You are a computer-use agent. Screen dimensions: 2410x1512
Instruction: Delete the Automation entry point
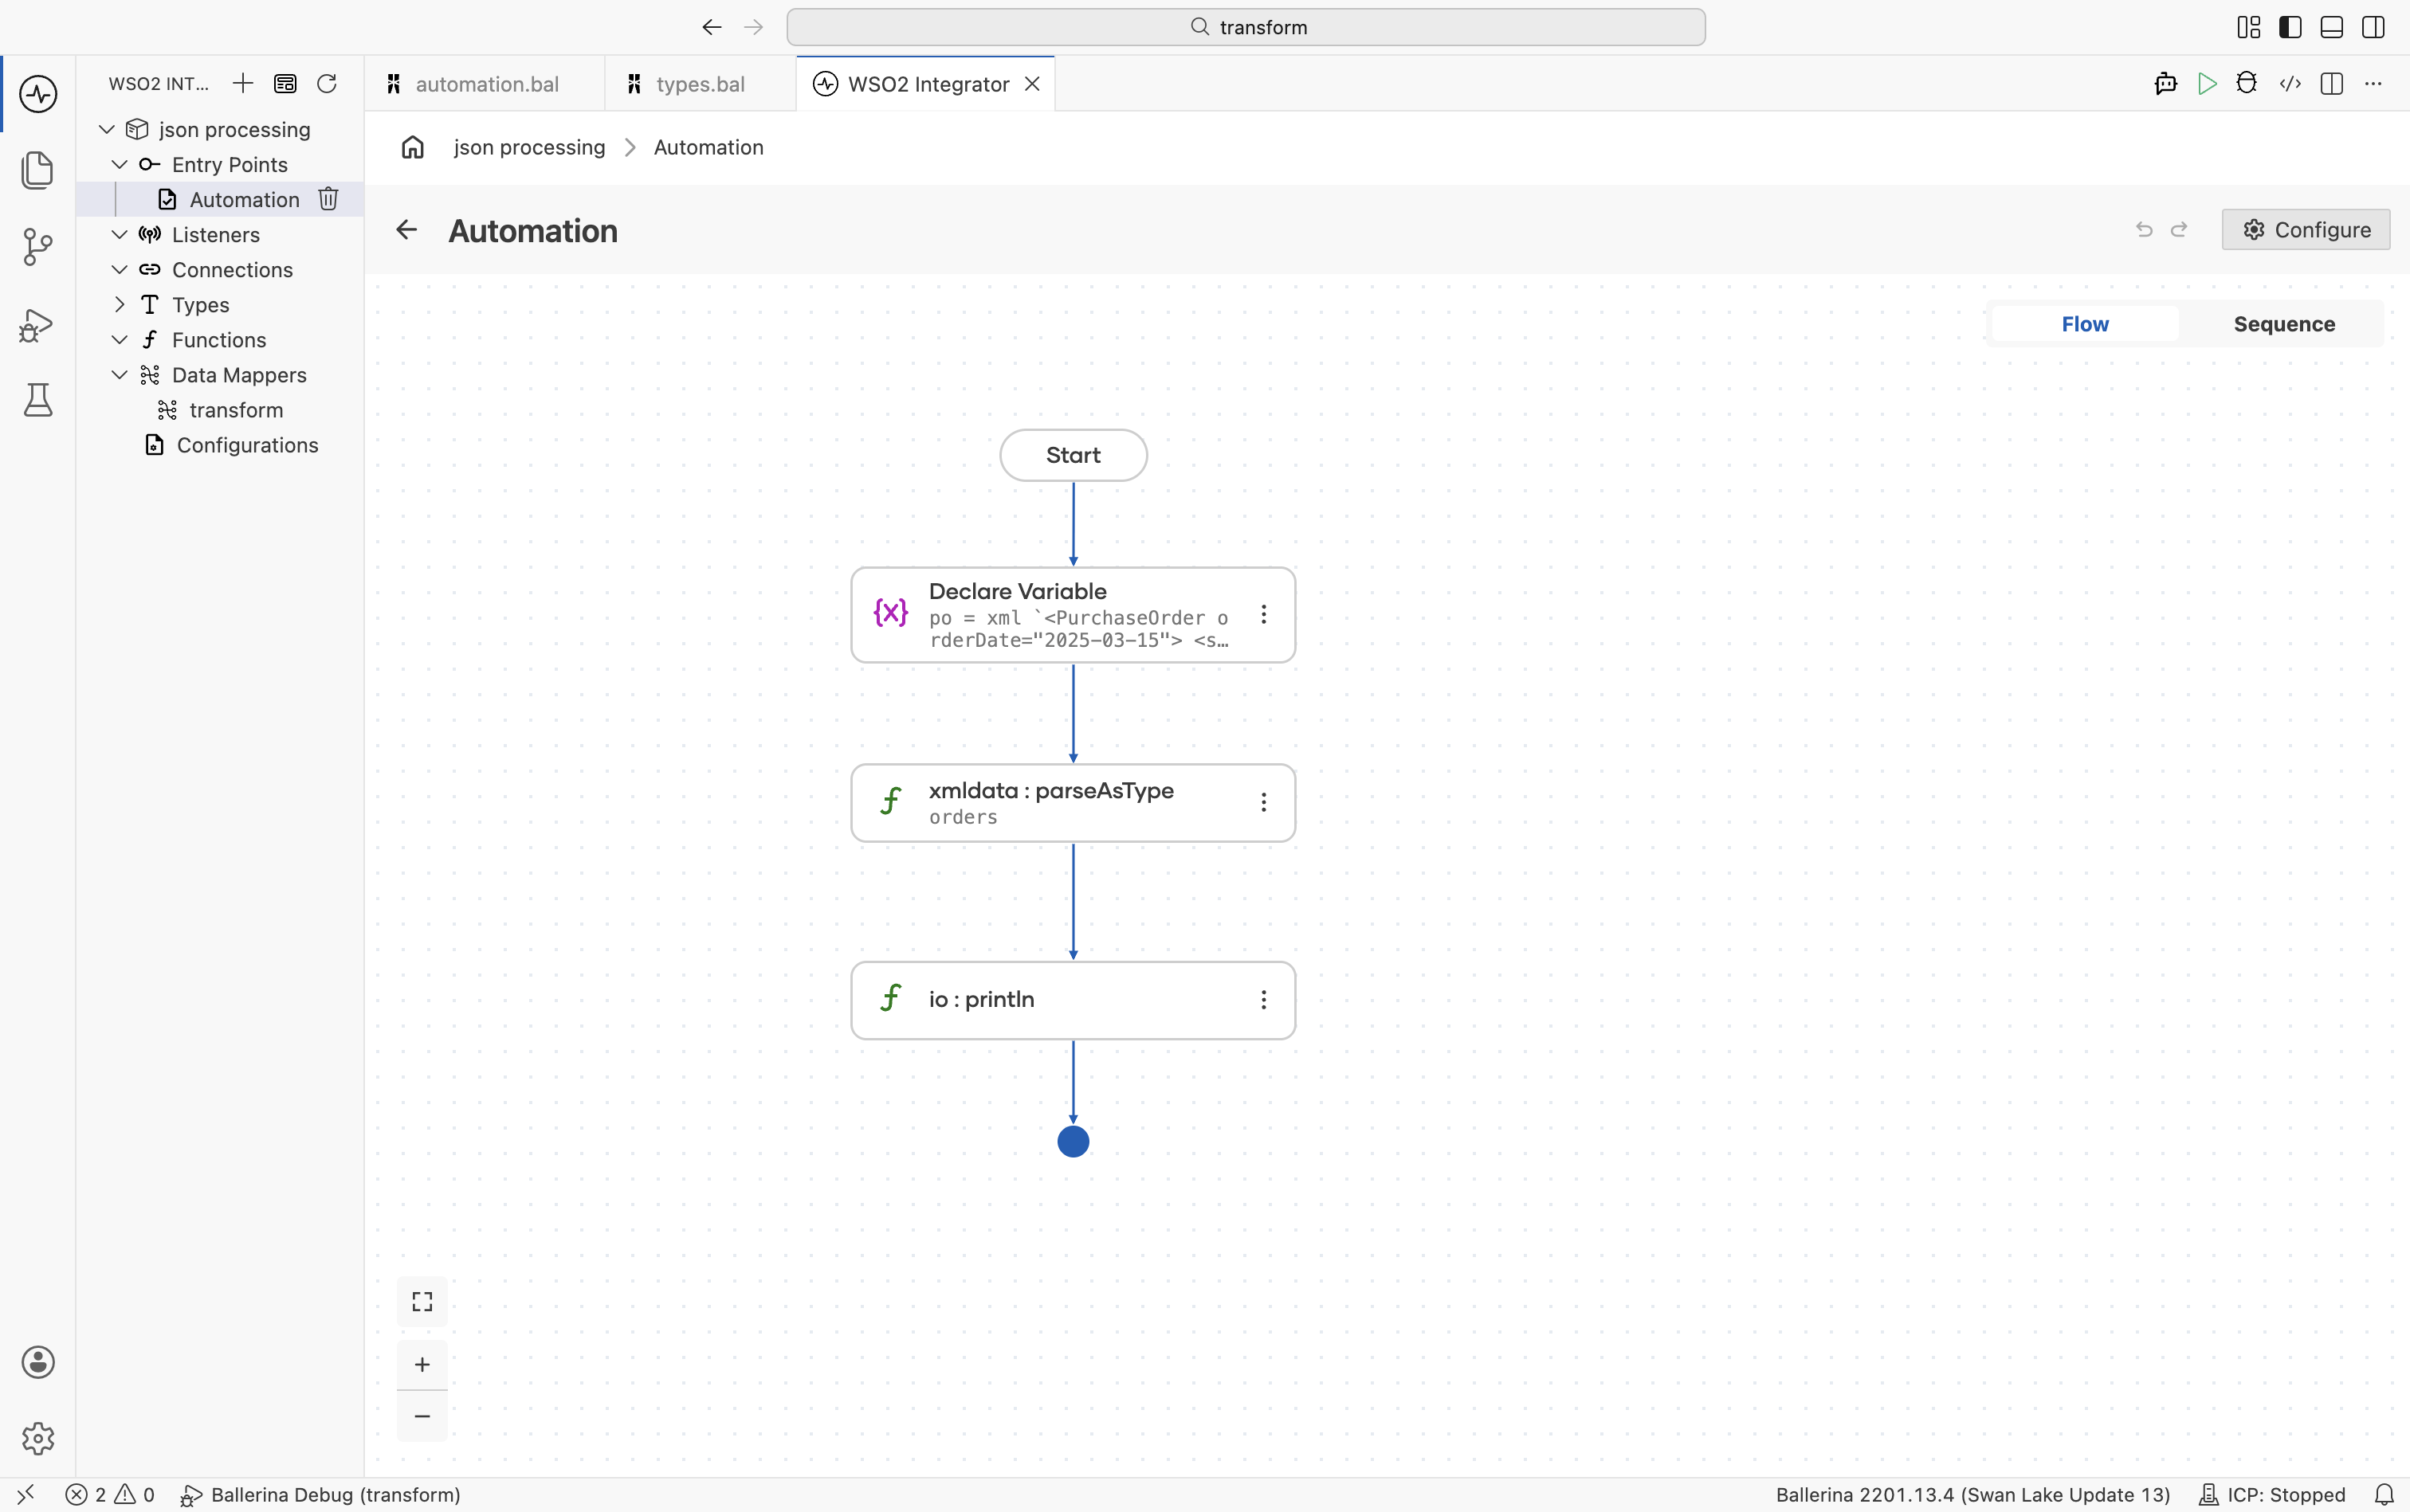328,199
